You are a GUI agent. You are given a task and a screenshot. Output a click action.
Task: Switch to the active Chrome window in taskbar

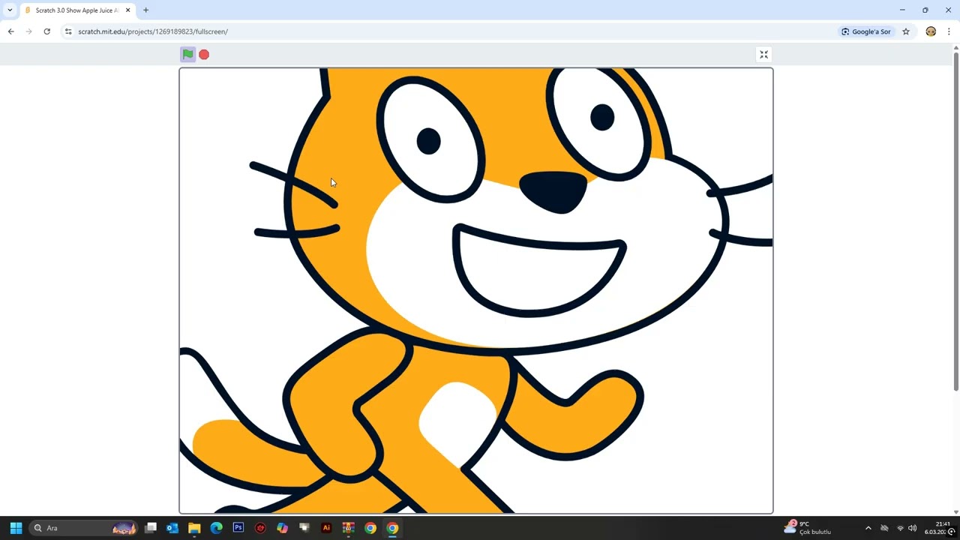point(392,528)
